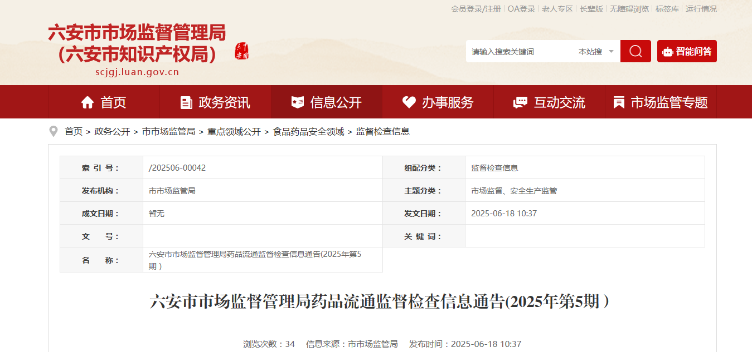Image resolution: width=752 pixels, height=352 pixels.
Task: Click the heart icon beside 办事服务
Action: coord(409,102)
